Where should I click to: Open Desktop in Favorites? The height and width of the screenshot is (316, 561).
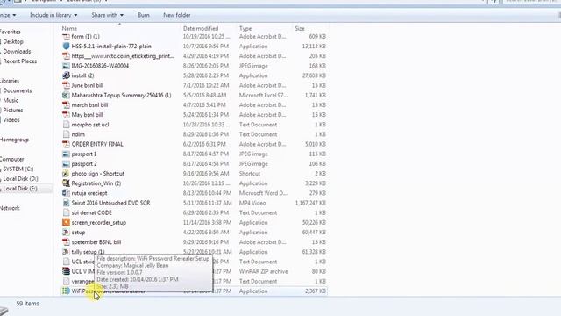[13, 41]
